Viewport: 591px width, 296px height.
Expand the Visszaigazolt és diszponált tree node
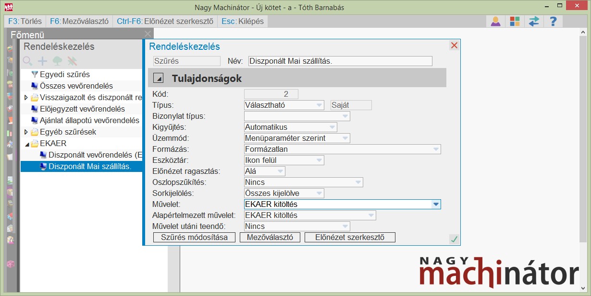(x=26, y=98)
